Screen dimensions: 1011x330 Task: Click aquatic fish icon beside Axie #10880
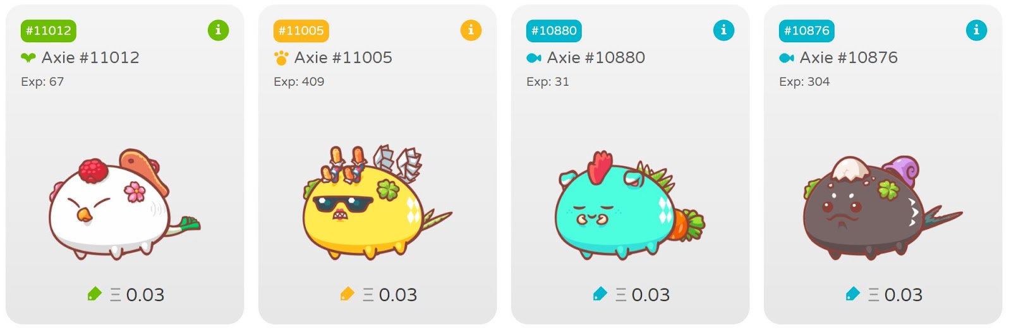(x=534, y=58)
